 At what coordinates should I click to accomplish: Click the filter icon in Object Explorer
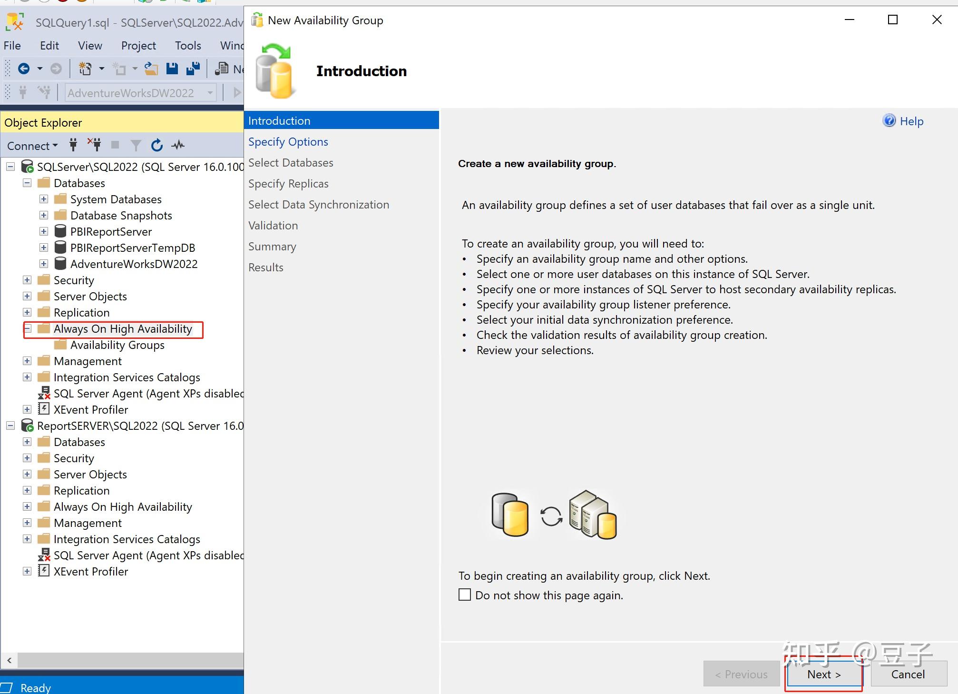point(136,145)
